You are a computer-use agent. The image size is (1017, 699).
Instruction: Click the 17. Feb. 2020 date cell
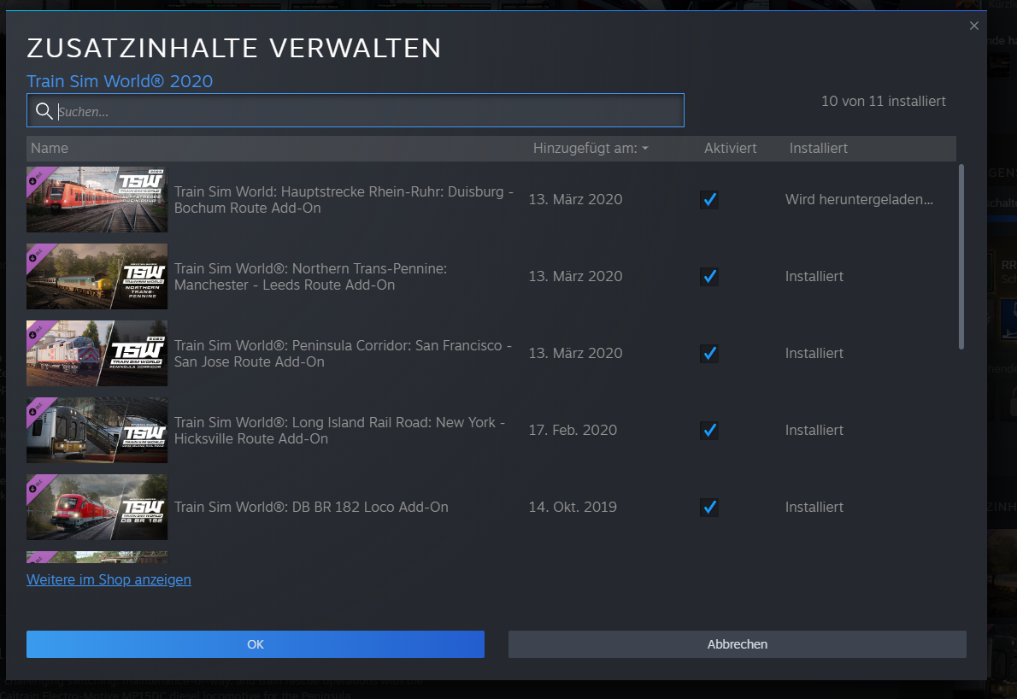click(x=573, y=430)
